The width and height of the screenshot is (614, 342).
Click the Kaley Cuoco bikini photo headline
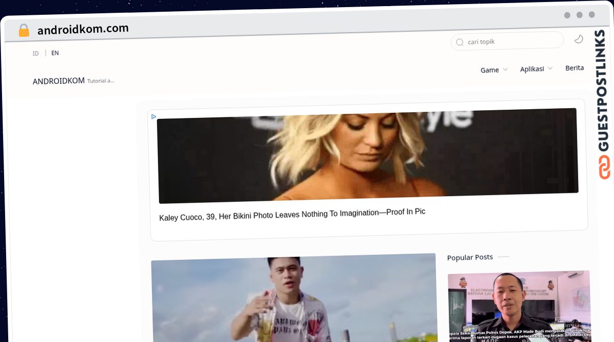click(x=292, y=214)
